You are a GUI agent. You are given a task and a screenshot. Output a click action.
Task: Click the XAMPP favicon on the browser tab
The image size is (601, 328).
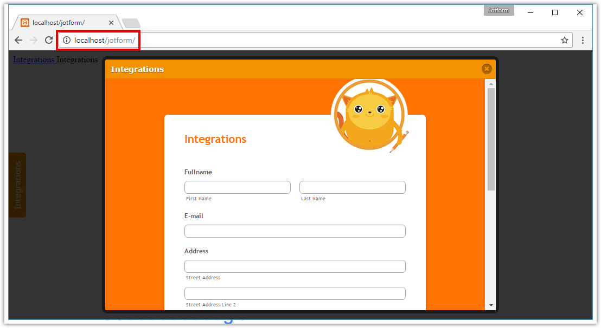coord(24,23)
